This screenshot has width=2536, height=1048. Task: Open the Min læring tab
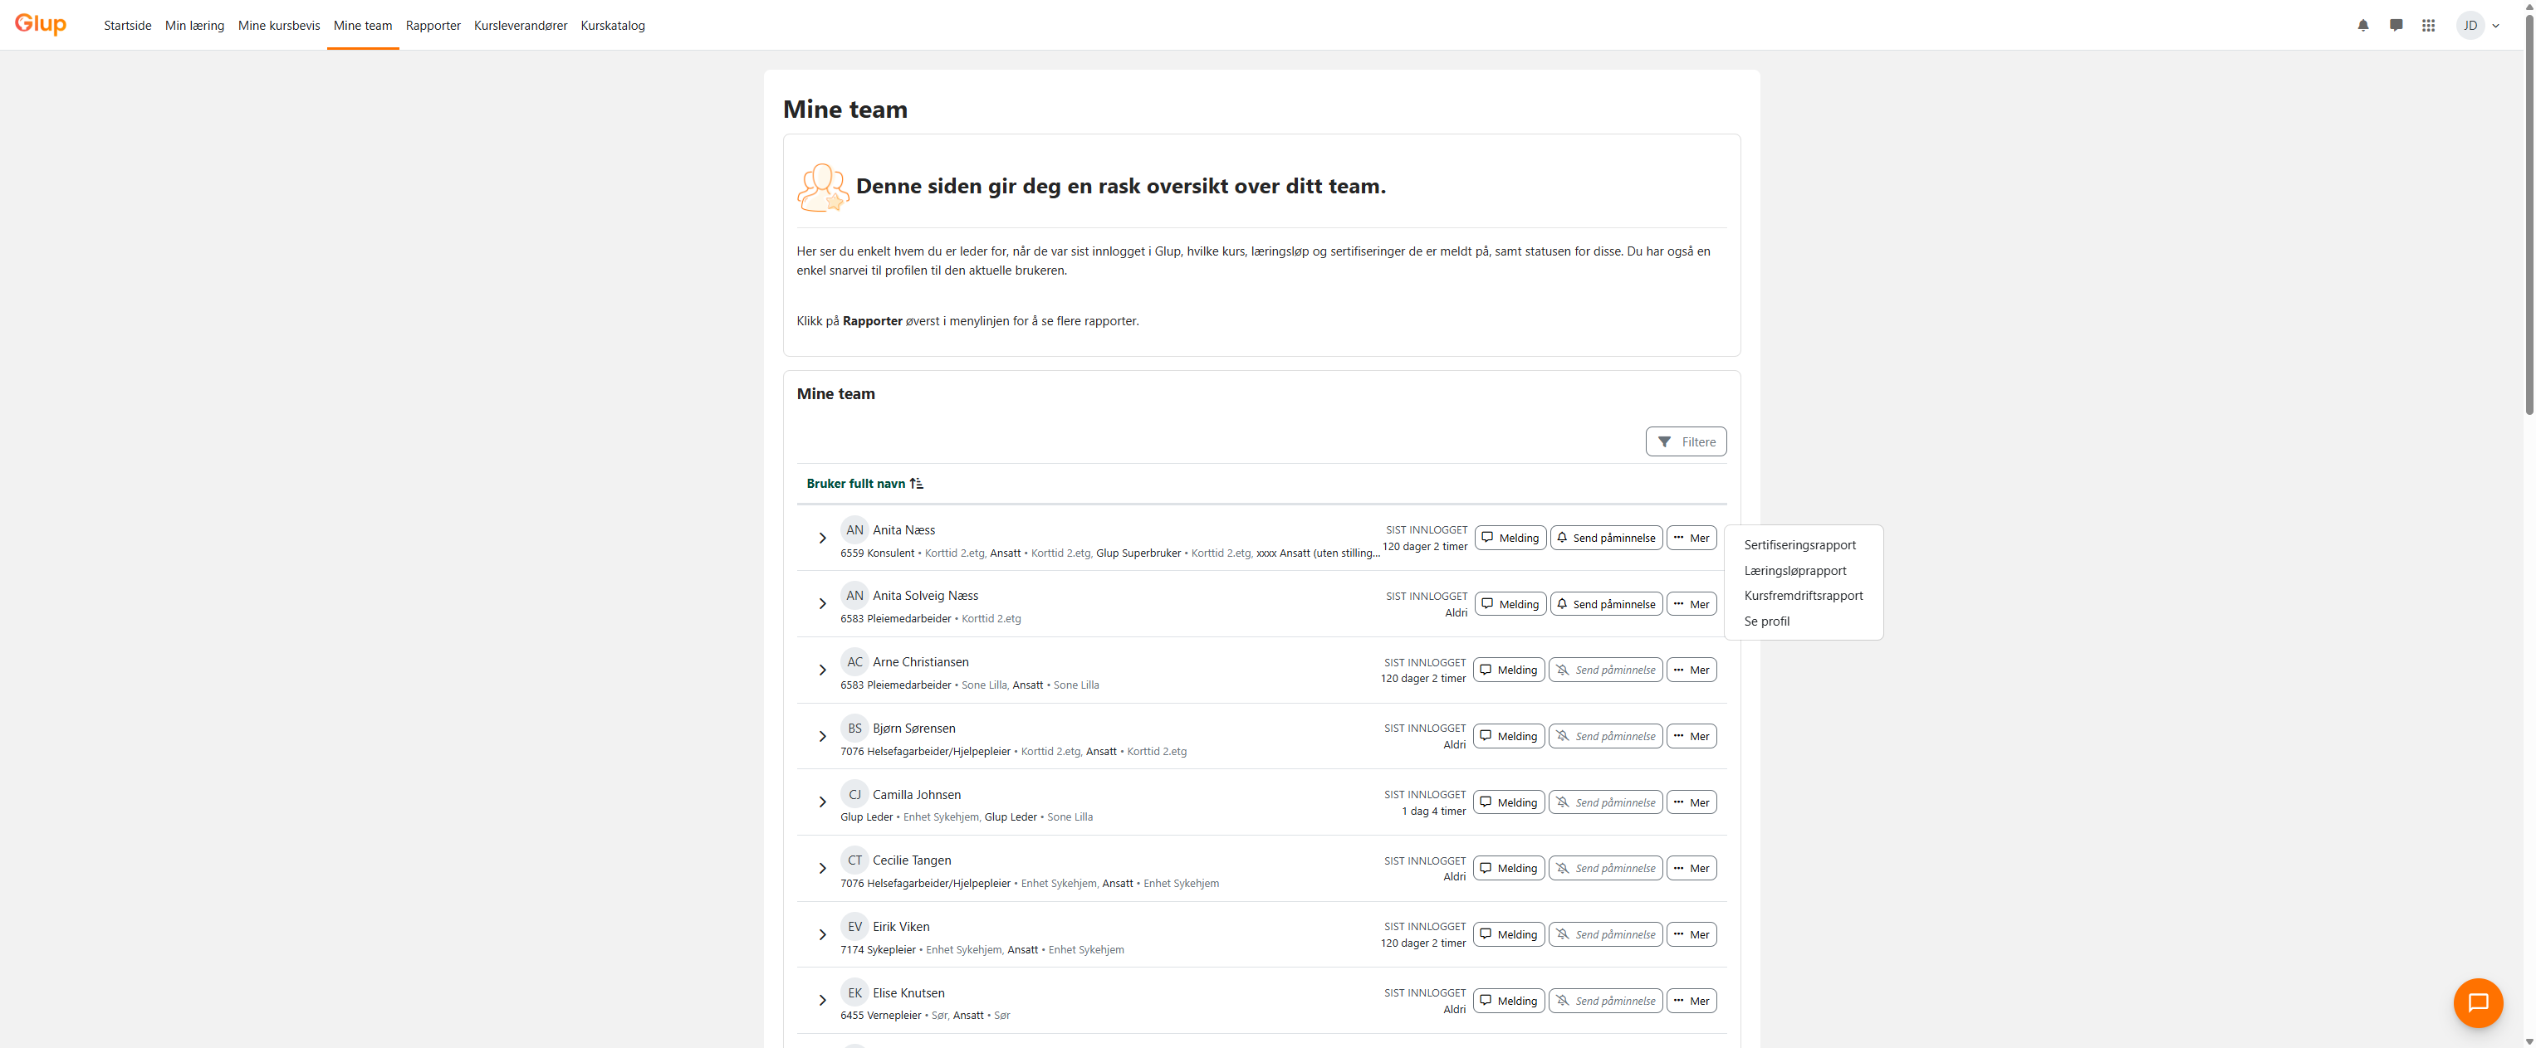coord(195,26)
